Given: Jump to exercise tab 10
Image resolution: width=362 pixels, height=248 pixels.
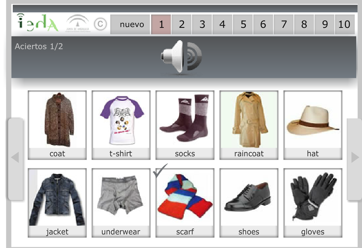Looking at the screenshot, I should [x=345, y=24].
